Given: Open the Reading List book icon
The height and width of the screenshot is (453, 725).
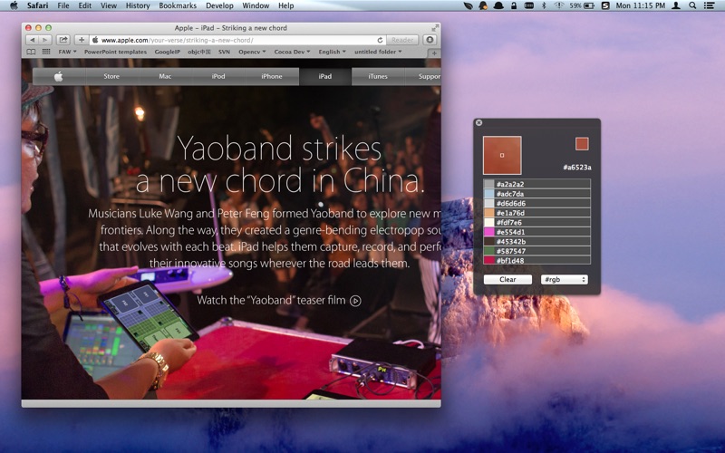Looking at the screenshot, I should pos(31,52).
